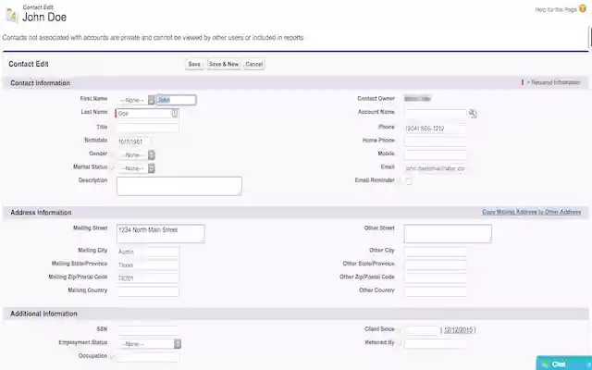
Task: Click the SSN field
Action: (148, 330)
